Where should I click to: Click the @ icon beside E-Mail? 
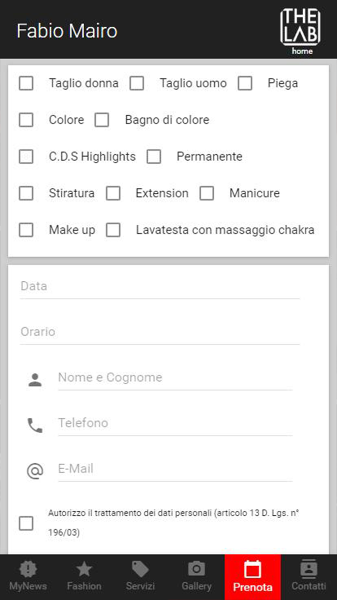(35, 471)
